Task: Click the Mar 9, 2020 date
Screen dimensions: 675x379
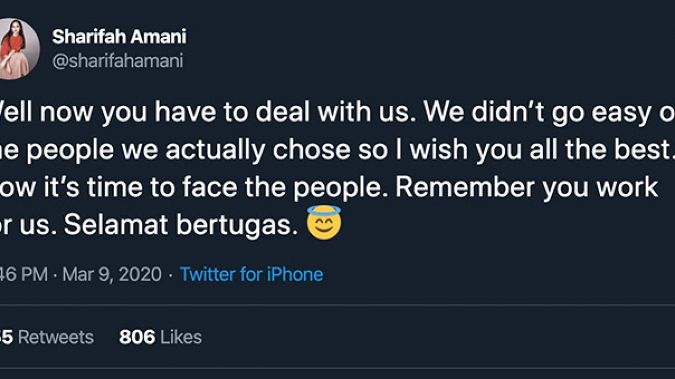Action: 112,274
